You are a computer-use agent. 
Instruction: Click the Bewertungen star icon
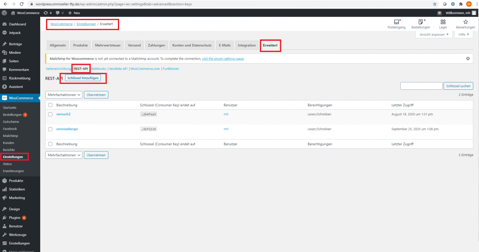click(x=466, y=22)
